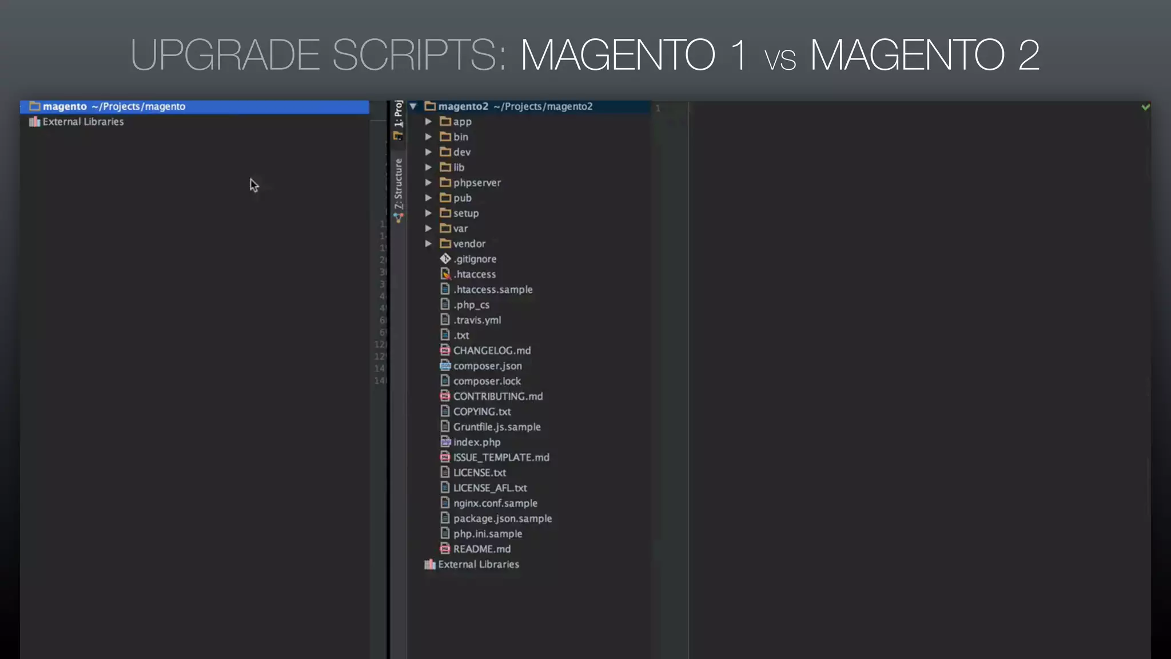The image size is (1171, 659).
Task: Select the .txt file entry
Action: pyautogui.click(x=461, y=335)
